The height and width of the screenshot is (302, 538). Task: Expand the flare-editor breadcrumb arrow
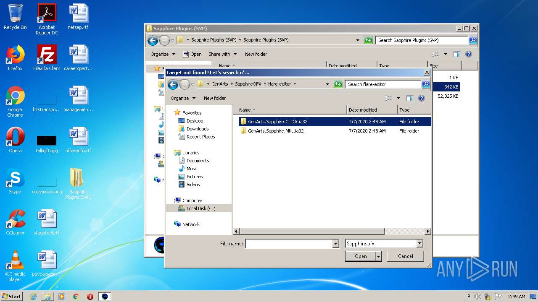[295, 84]
